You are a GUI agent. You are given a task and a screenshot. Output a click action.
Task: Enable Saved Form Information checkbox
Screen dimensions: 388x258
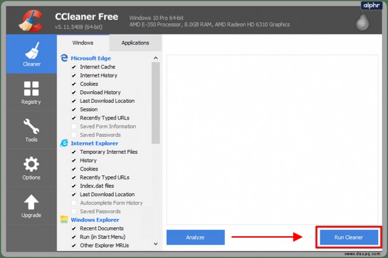coord(74,127)
